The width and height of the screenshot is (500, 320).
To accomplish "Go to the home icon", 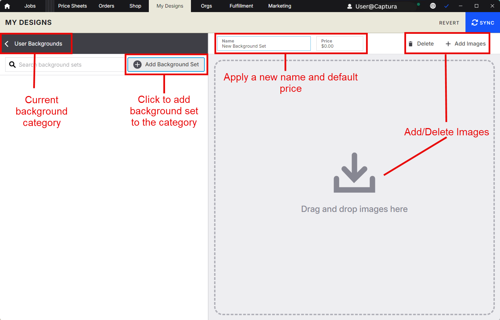I will pos(7,6).
